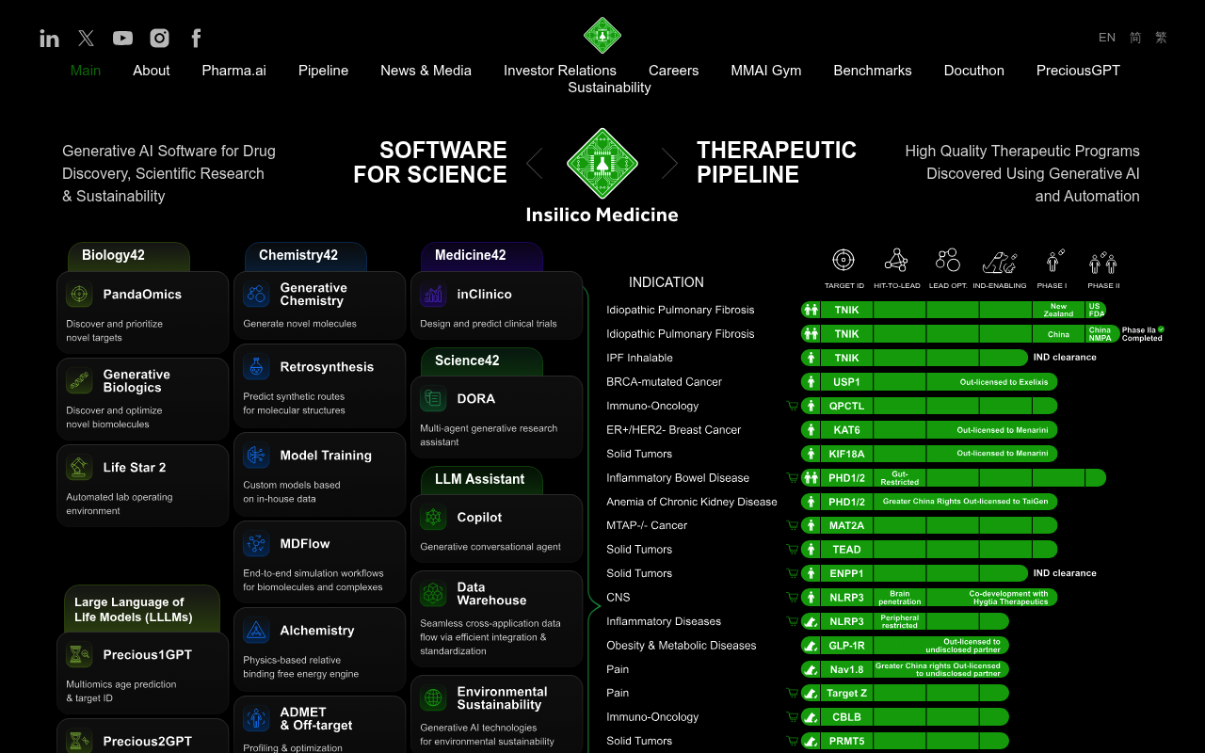Click the ADMET & Off-target icon
Image resolution: width=1205 pixels, height=753 pixels.
coord(256,719)
